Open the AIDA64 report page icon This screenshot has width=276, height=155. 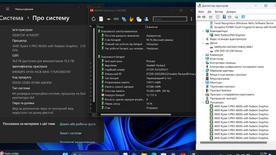(101, 19)
